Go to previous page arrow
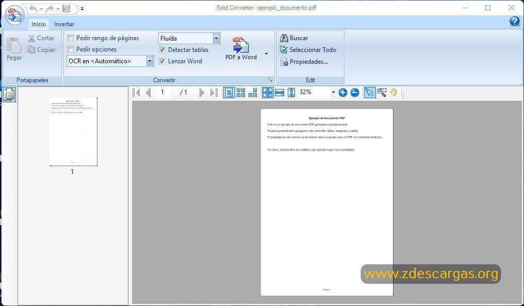Image resolution: width=524 pixels, height=306 pixels. pyautogui.click(x=149, y=93)
